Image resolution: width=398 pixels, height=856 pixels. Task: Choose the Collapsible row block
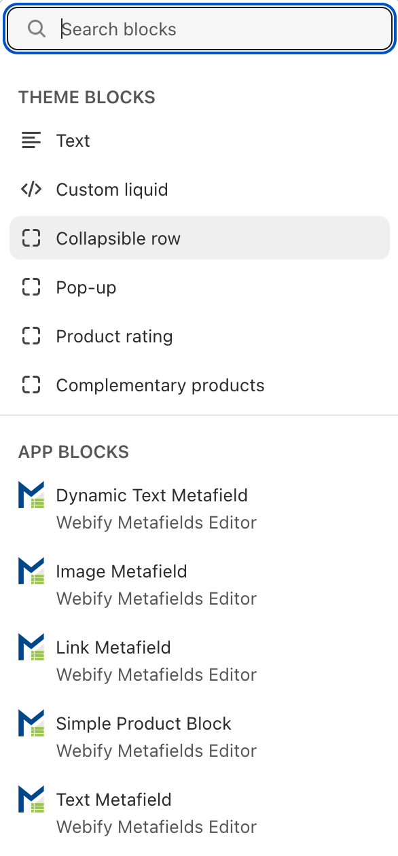click(199, 238)
